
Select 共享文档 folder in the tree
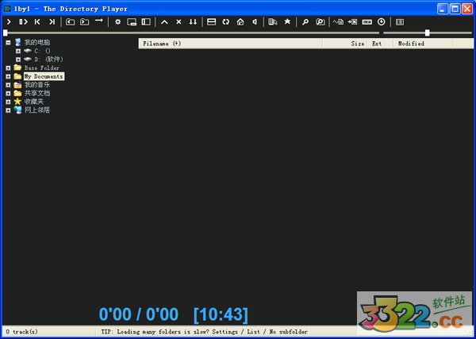(x=37, y=93)
